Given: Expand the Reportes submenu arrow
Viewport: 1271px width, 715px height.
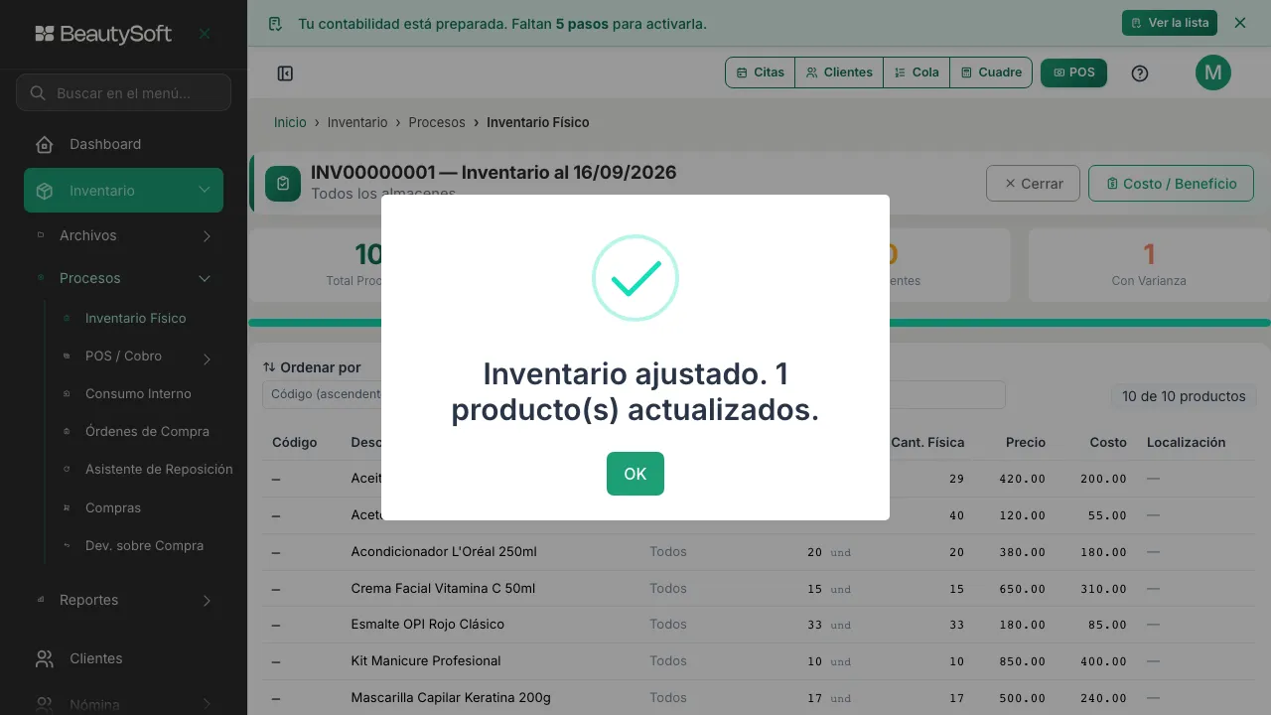Looking at the screenshot, I should 207,601.
